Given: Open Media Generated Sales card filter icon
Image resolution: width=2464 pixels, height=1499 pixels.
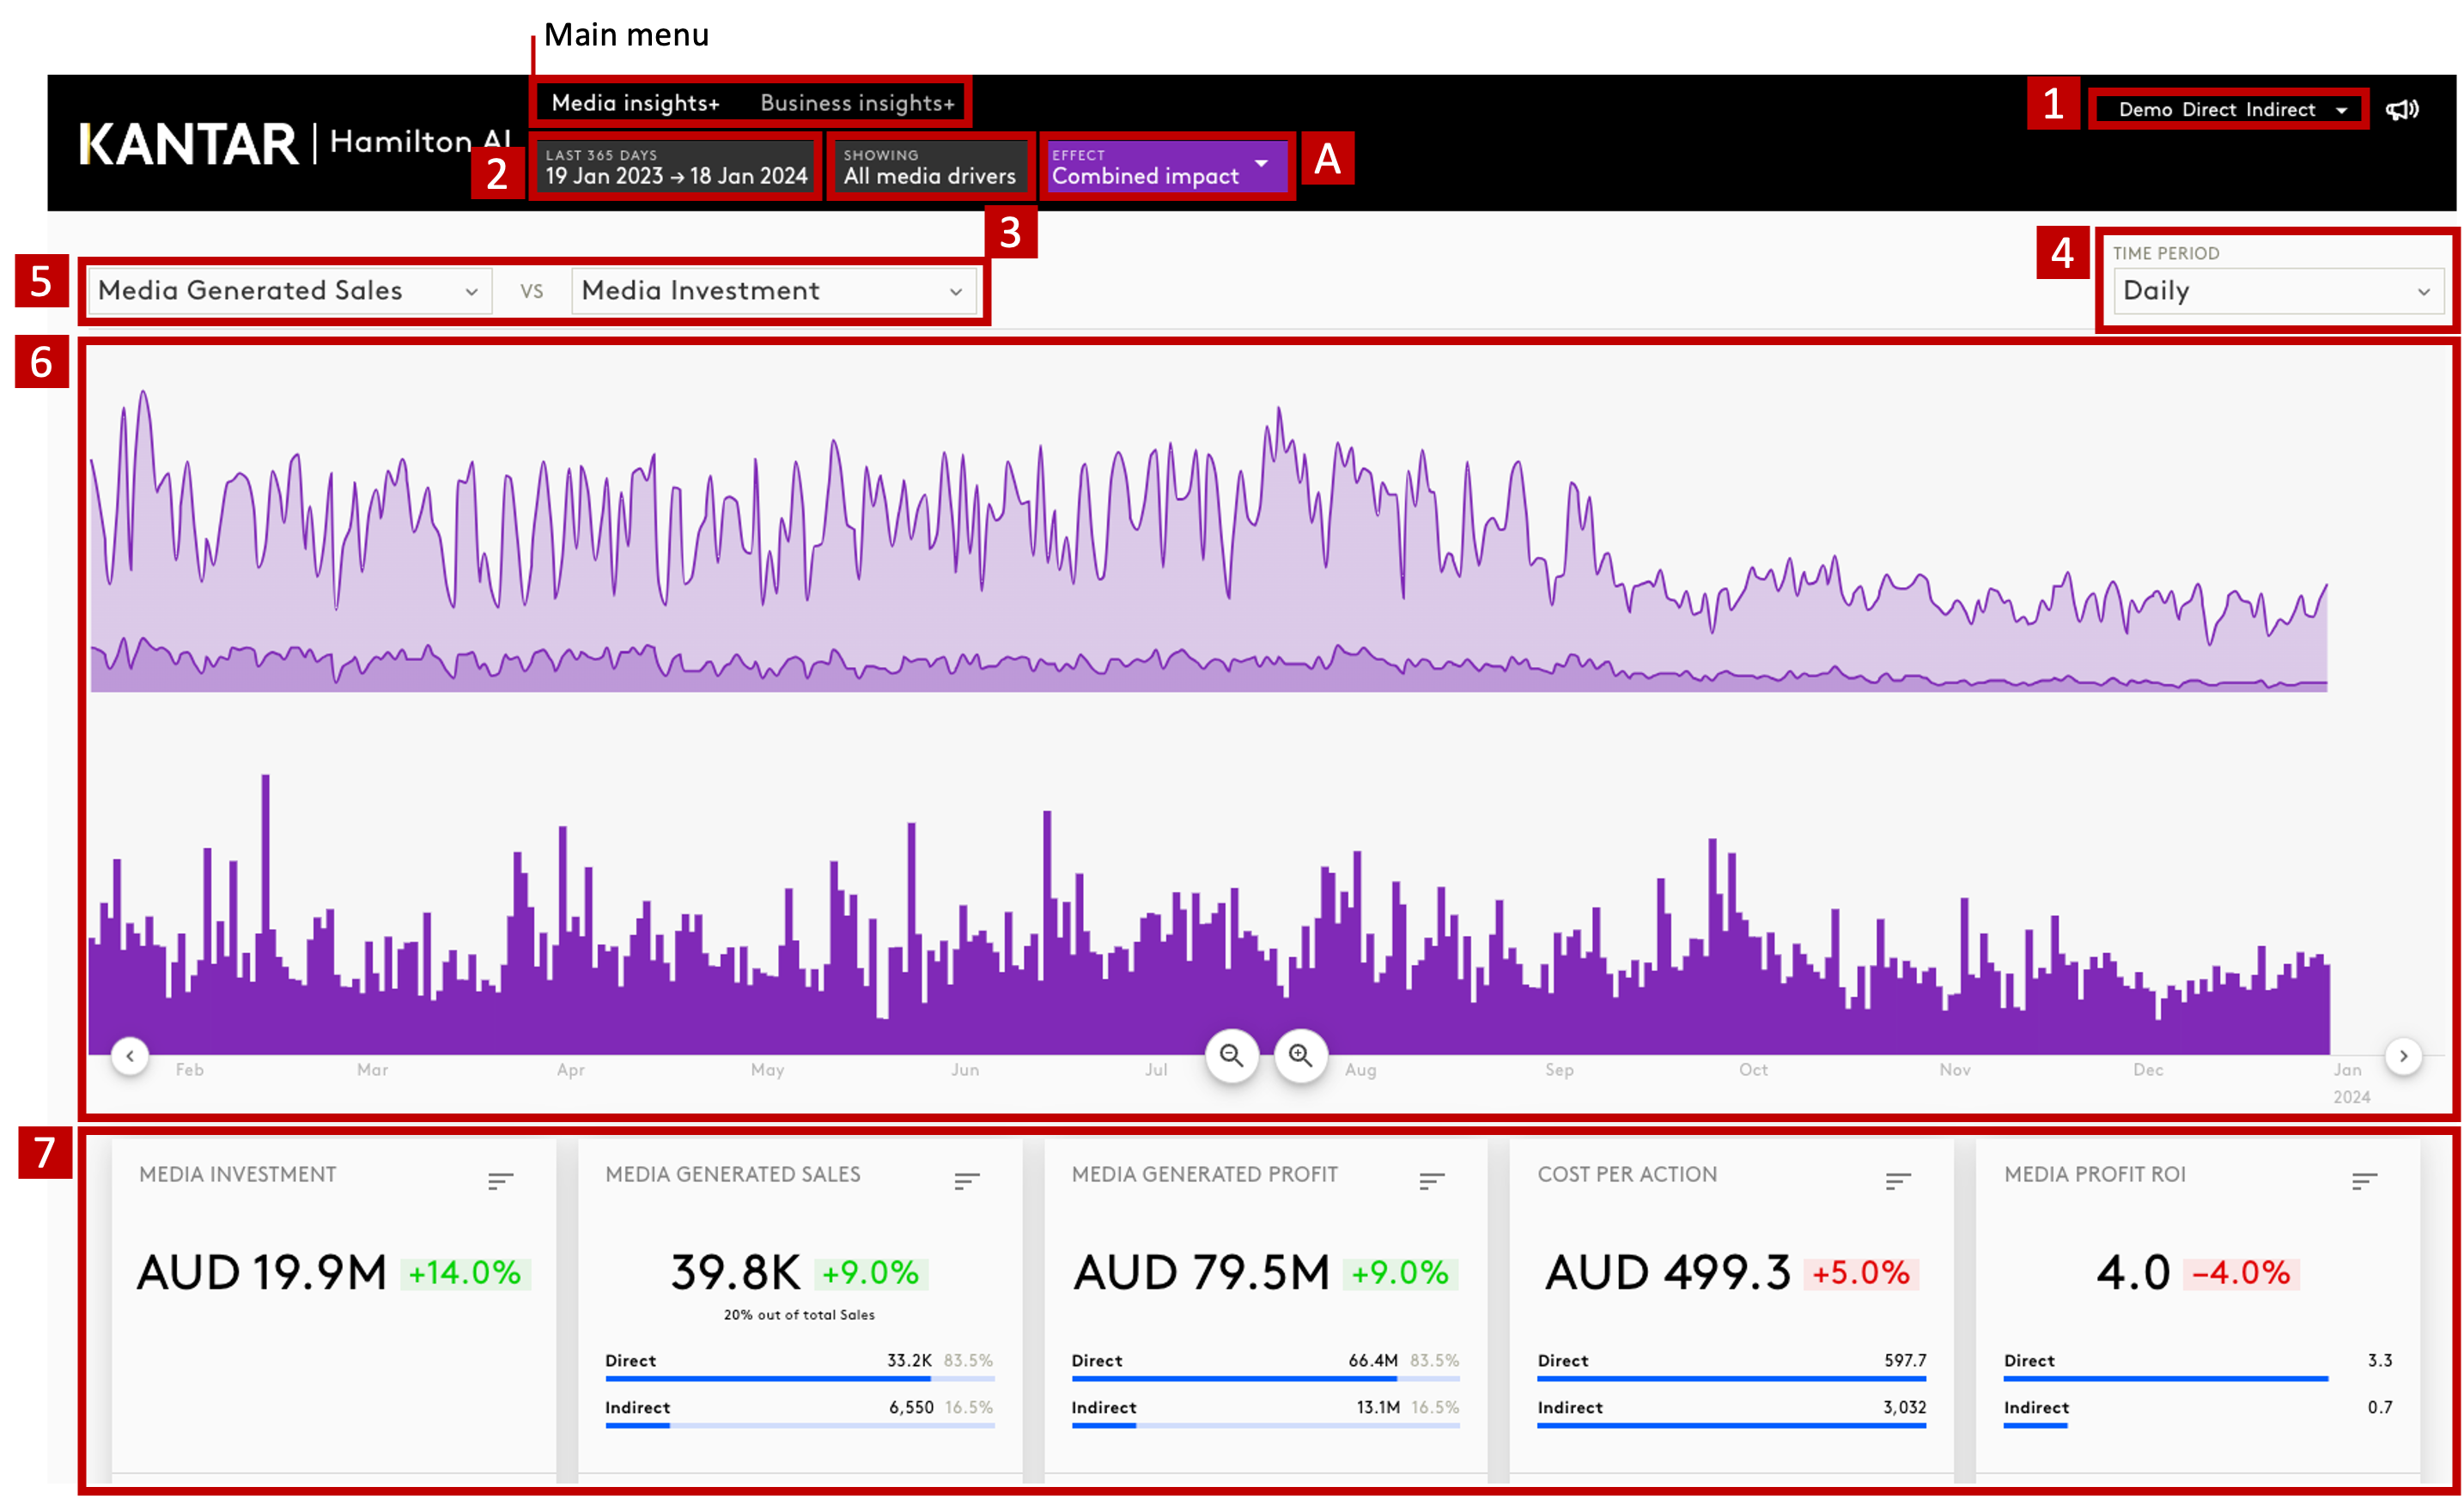Looking at the screenshot, I should pos(966,1181).
